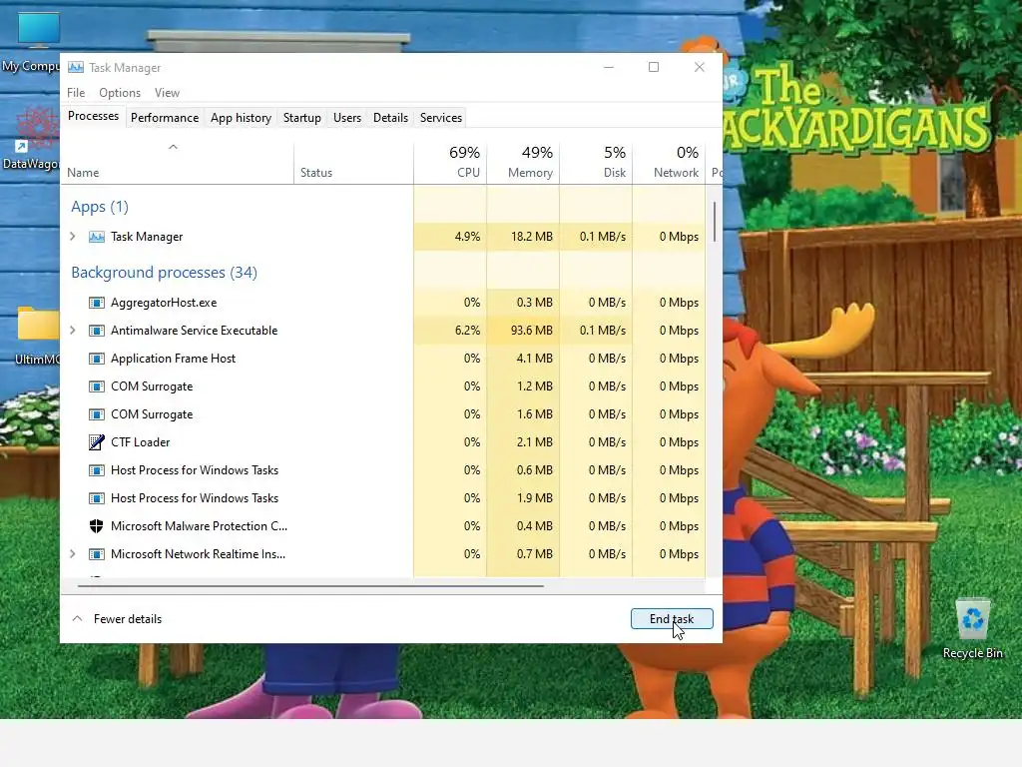Click the Microsoft Malware Protection shield icon
The width and height of the screenshot is (1022, 767).
(97, 526)
